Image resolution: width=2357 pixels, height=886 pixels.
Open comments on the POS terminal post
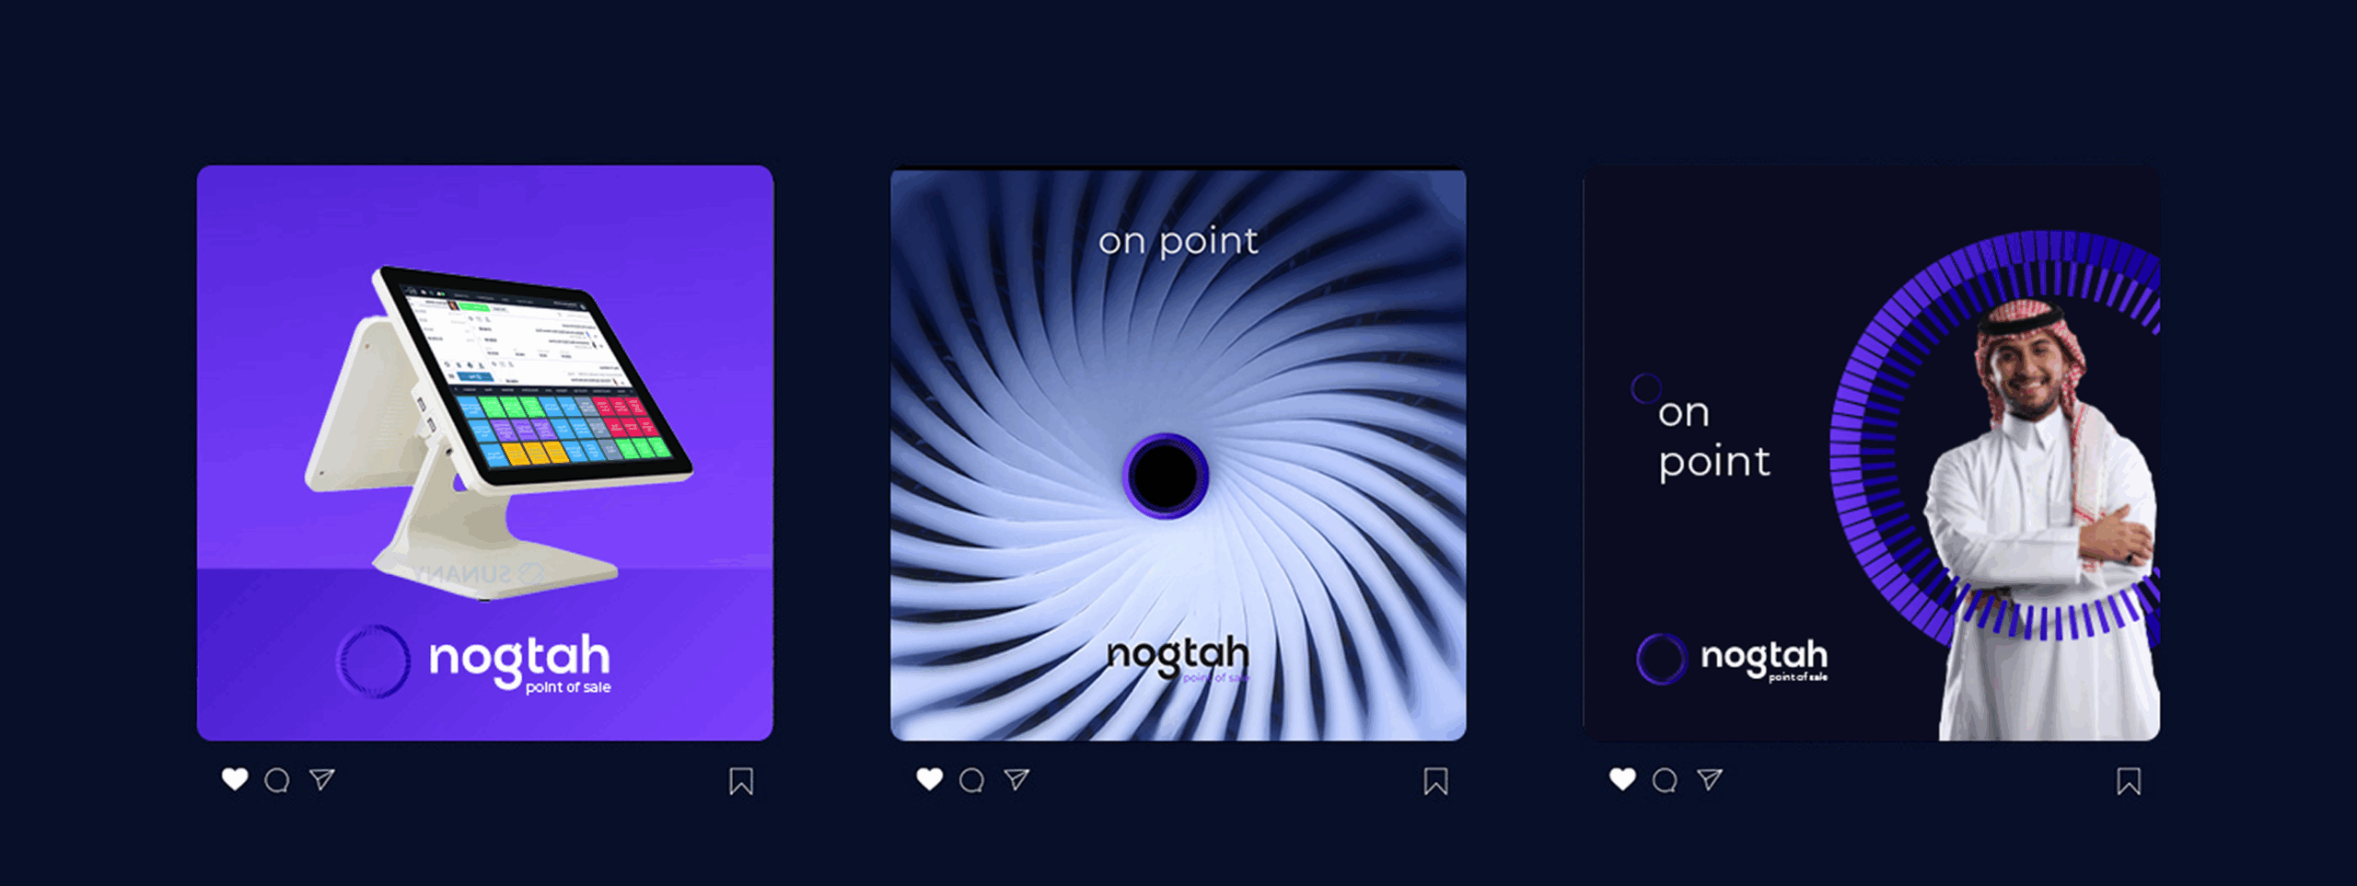(x=277, y=780)
